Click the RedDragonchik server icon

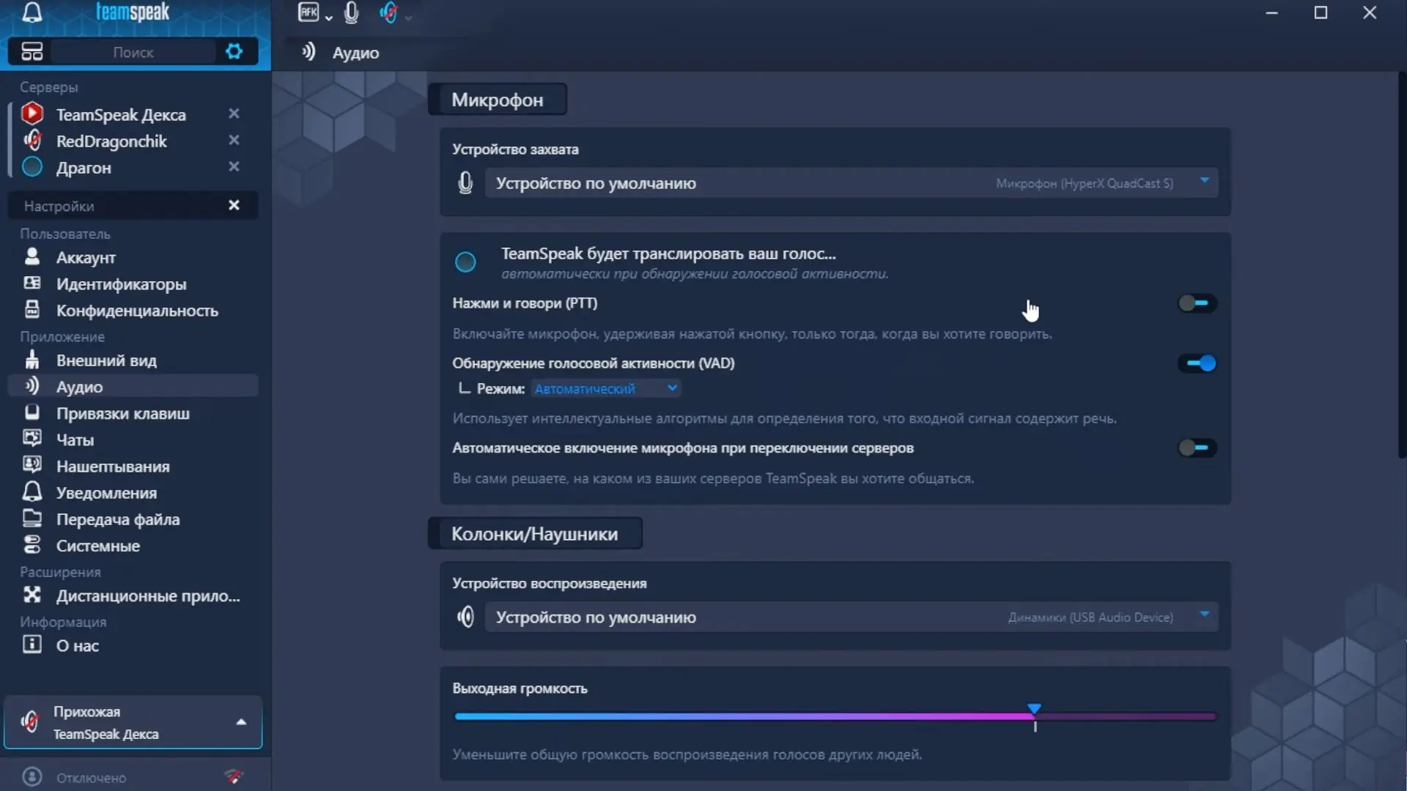32,140
